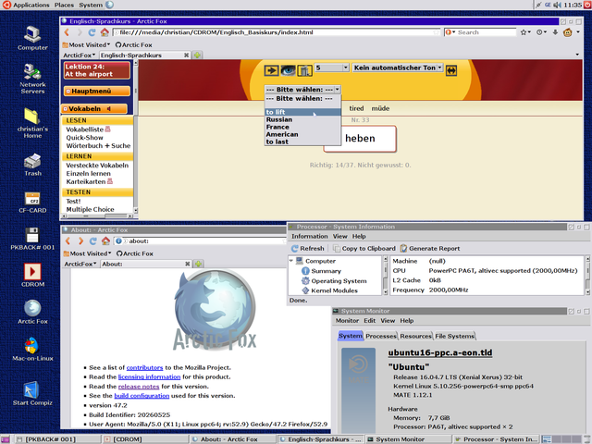Open the Information menu in System Information

click(x=310, y=237)
